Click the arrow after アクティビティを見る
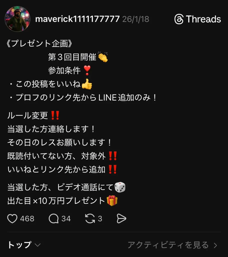Image resolution: width=228 pixels, height=257 pixels. [215, 245]
